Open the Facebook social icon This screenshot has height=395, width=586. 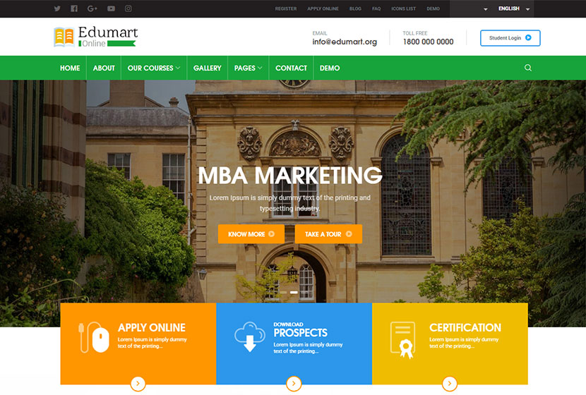[74, 8]
